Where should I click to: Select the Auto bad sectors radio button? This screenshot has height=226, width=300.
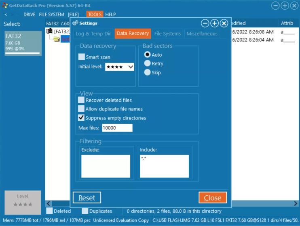tap(147, 54)
